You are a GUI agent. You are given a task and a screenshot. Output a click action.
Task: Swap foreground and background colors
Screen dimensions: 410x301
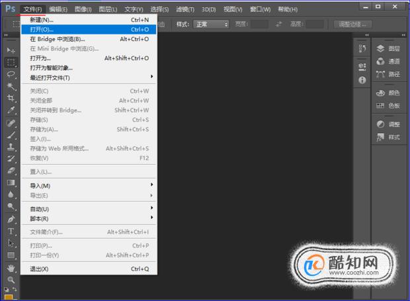[15, 289]
